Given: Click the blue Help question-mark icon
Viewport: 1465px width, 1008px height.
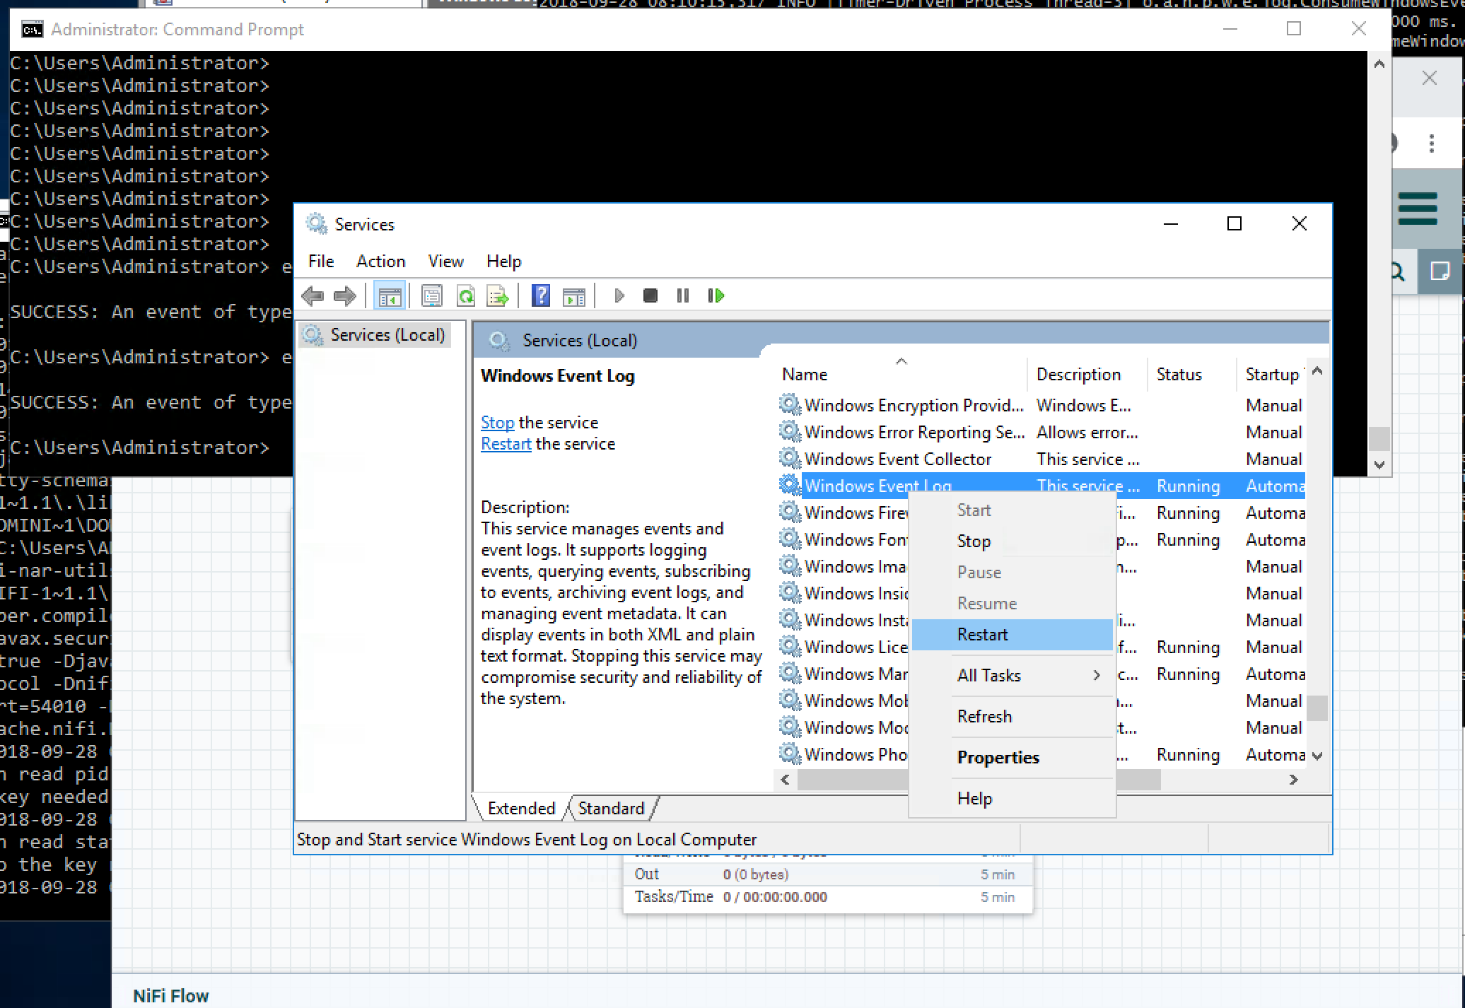Looking at the screenshot, I should click(541, 295).
